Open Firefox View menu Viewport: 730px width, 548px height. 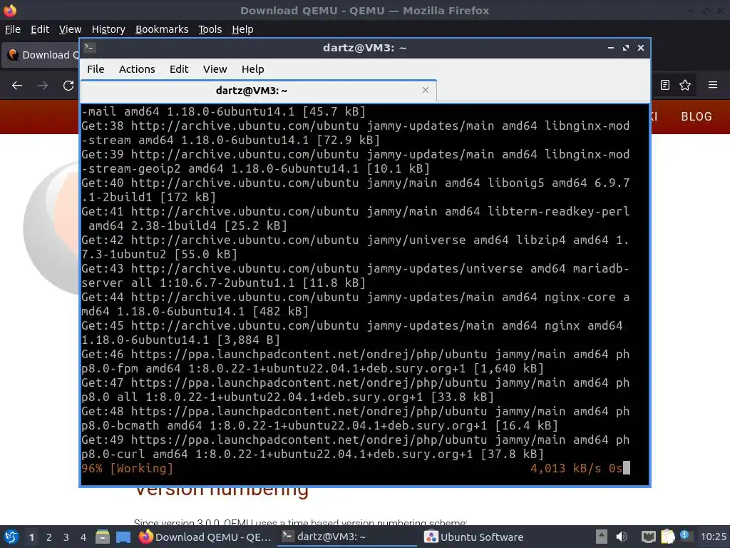(70, 29)
